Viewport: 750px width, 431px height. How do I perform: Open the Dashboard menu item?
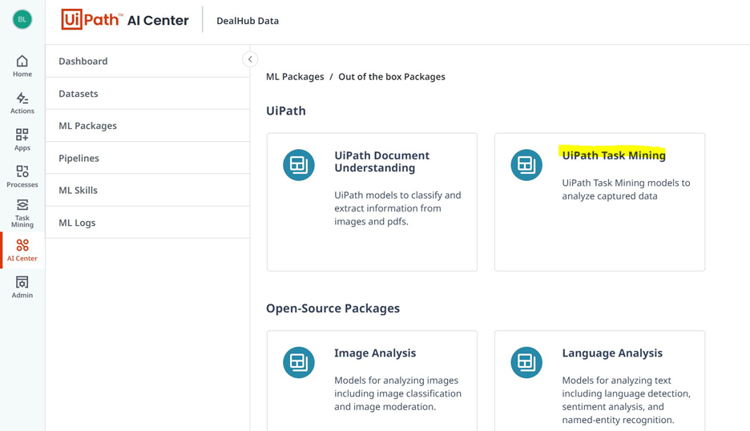[147, 61]
